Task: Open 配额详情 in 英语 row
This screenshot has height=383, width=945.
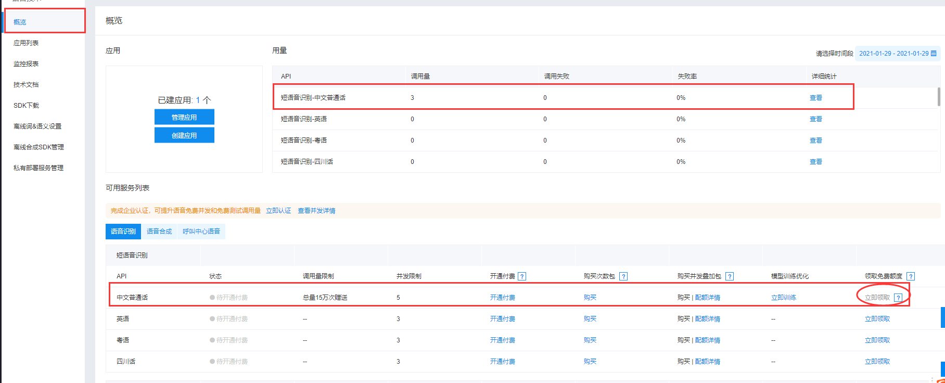Action: coord(708,319)
